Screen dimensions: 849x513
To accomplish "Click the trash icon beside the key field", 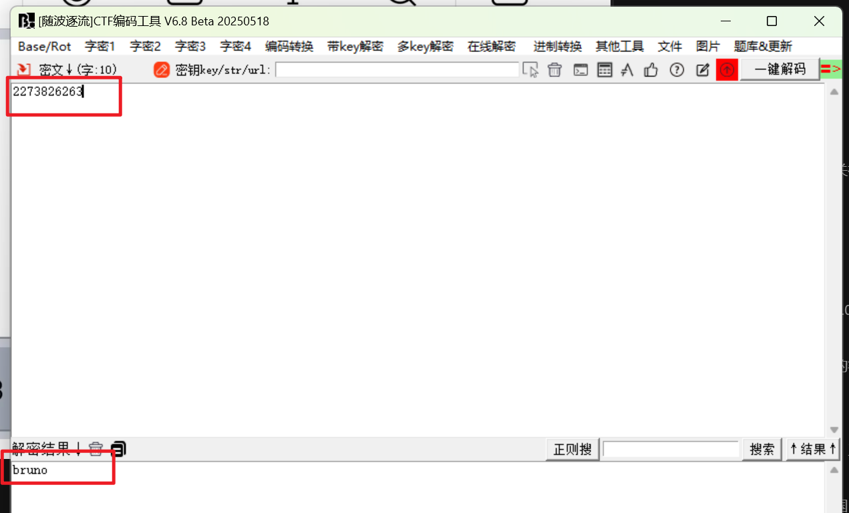I will point(554,69).
